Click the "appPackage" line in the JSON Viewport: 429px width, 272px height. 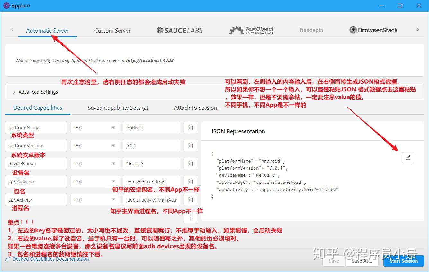261,182
